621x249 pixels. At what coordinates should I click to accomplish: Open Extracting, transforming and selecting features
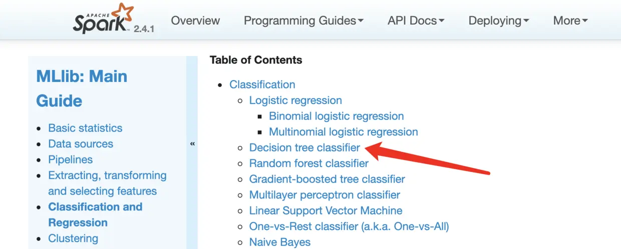click(107, 183)
